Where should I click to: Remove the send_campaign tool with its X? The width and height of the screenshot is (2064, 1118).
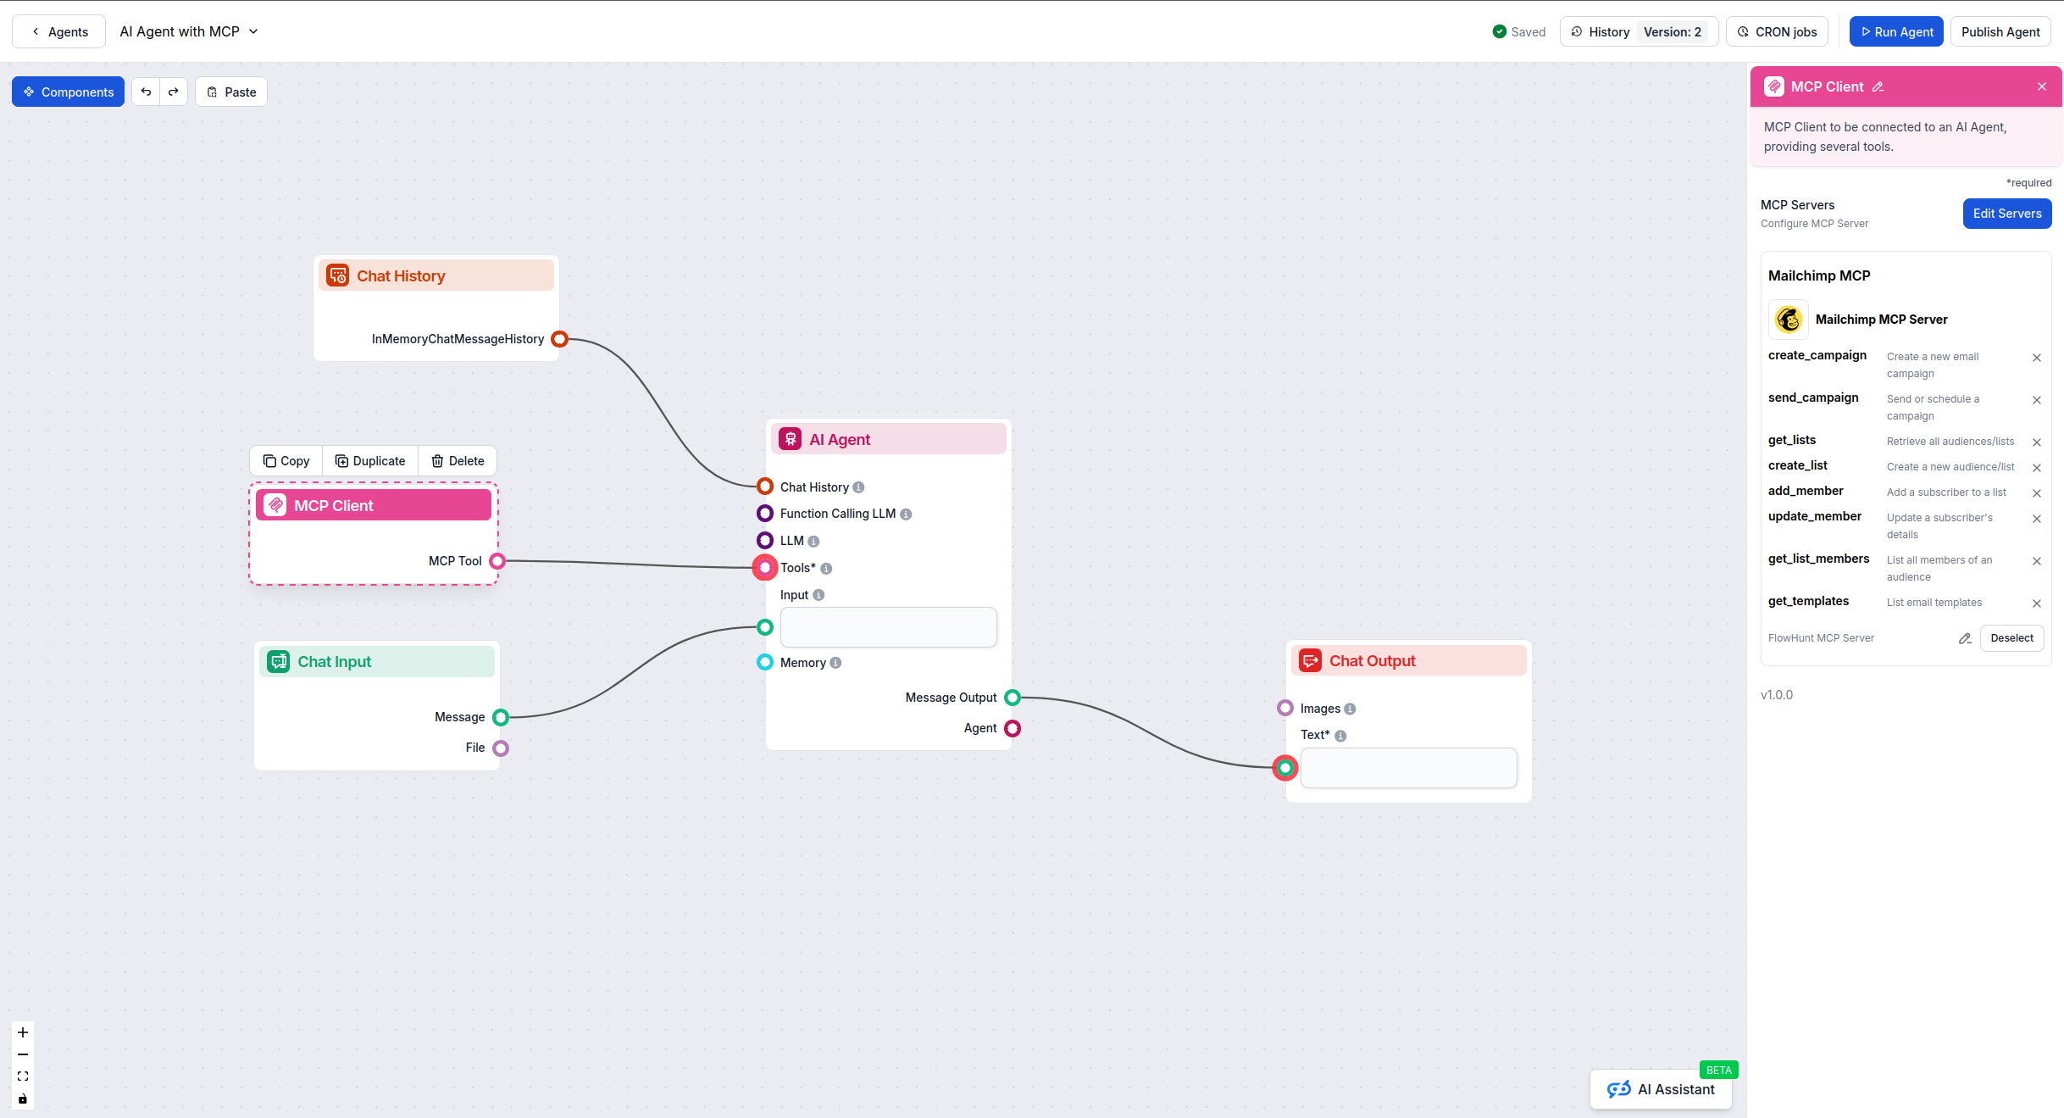2037,400
